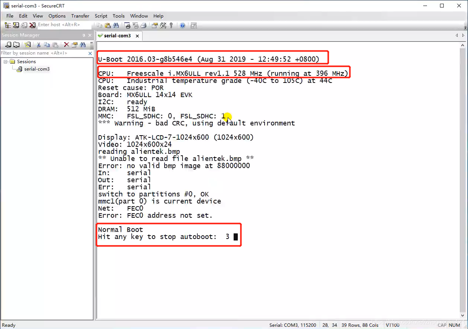Open the Help menu

coord(158,16)
